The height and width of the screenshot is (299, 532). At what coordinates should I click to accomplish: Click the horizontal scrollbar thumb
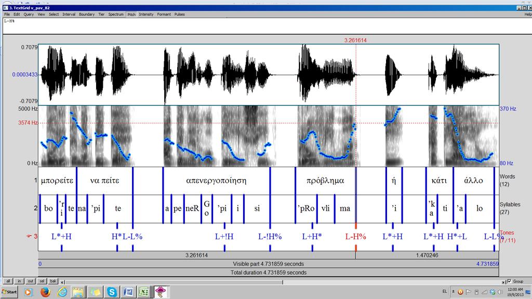[x=174, y=282]
